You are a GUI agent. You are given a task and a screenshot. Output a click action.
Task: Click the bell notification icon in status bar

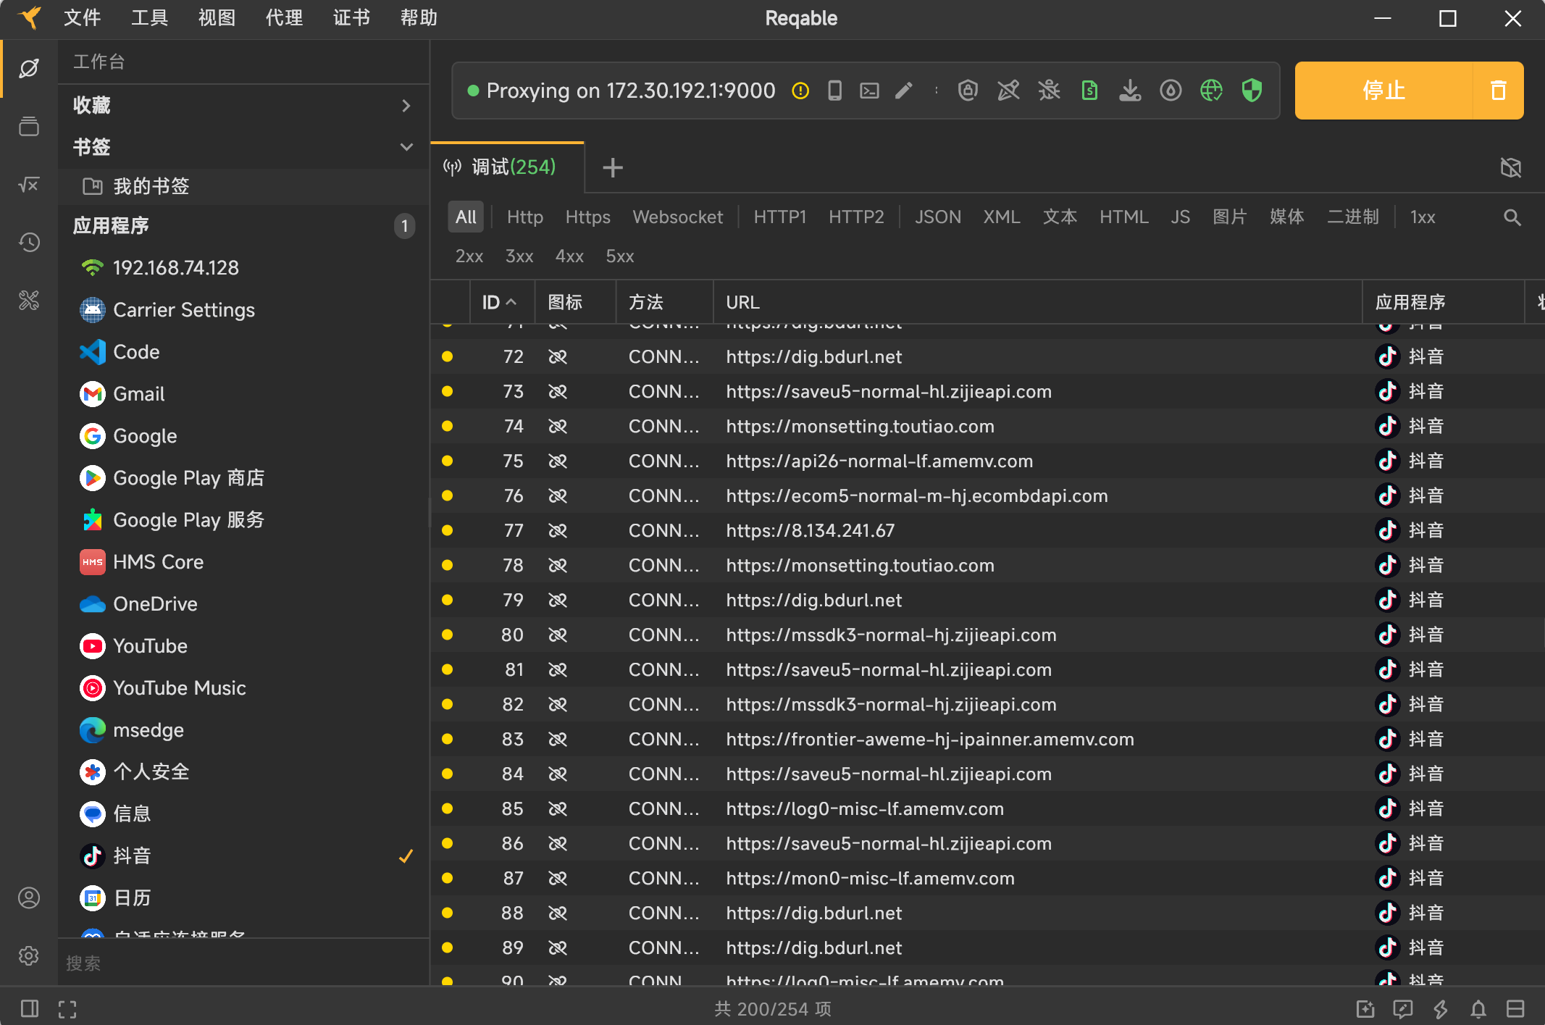point(1478,1009)
